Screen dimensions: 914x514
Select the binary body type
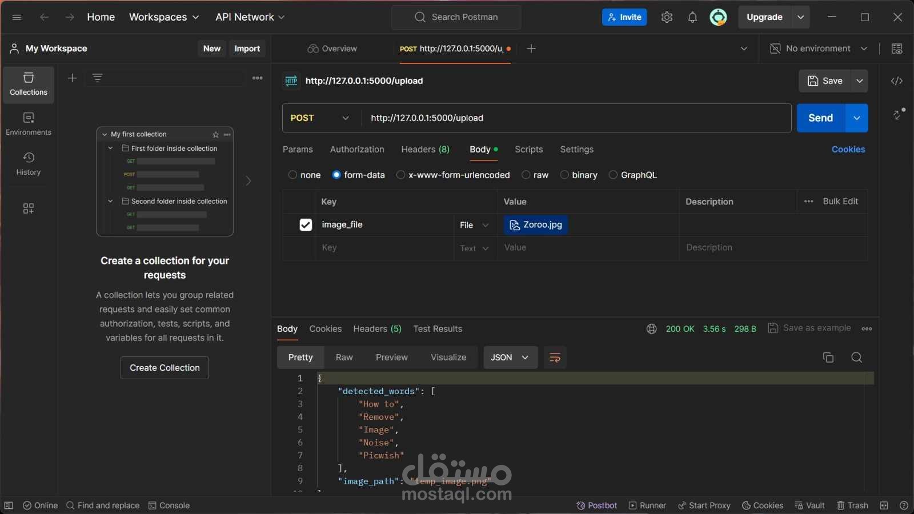(x=564, y=175)
